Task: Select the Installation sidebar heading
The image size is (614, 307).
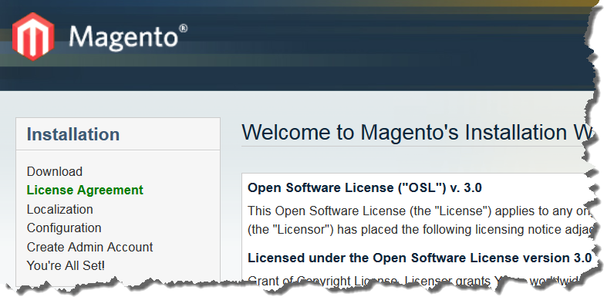Action: coord(73,134)
